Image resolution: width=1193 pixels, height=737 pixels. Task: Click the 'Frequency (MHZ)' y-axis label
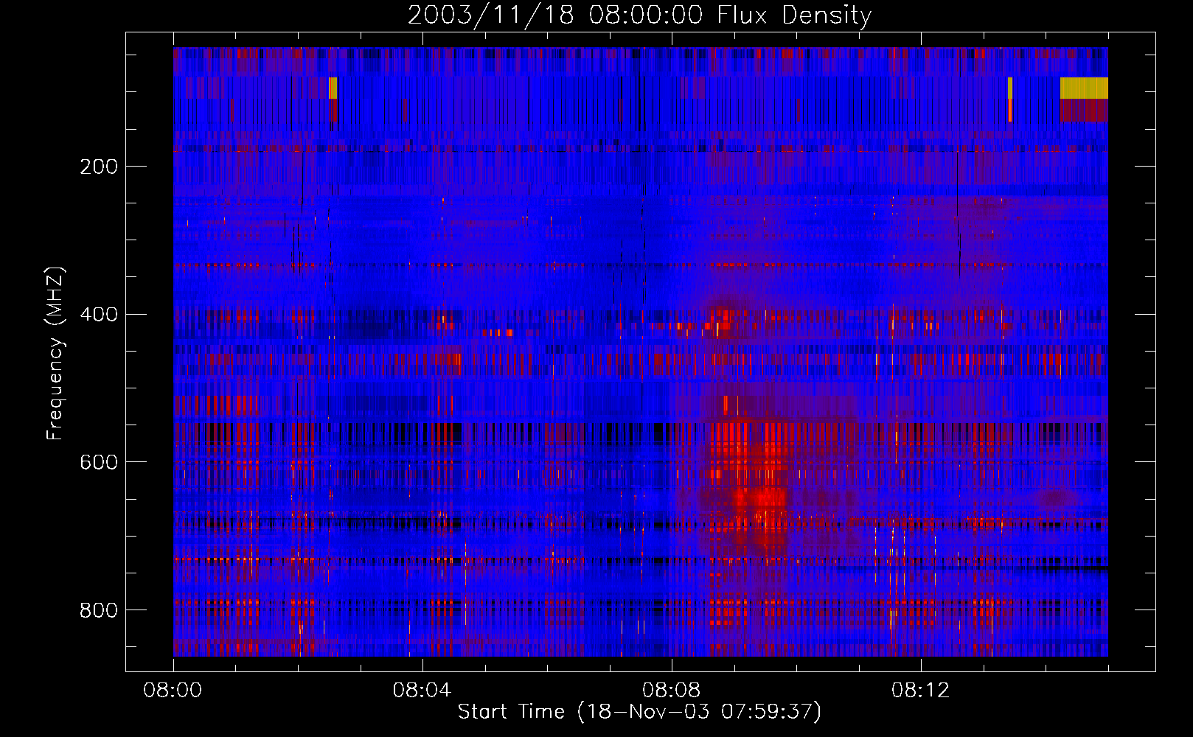click(x=55, y=353)
